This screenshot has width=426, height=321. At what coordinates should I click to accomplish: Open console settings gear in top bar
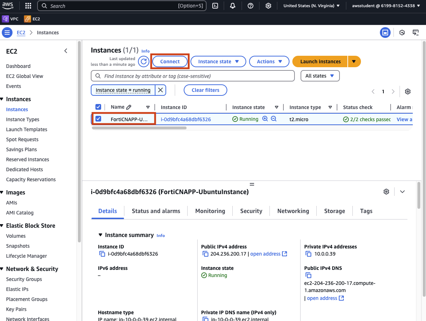point(268,6)
